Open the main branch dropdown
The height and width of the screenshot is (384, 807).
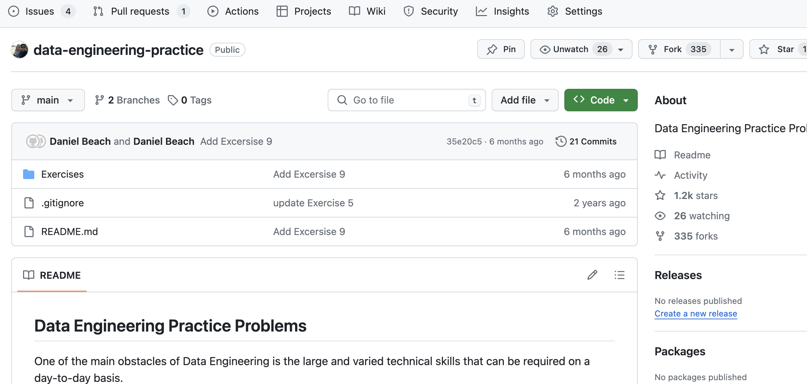coord(48,100)
